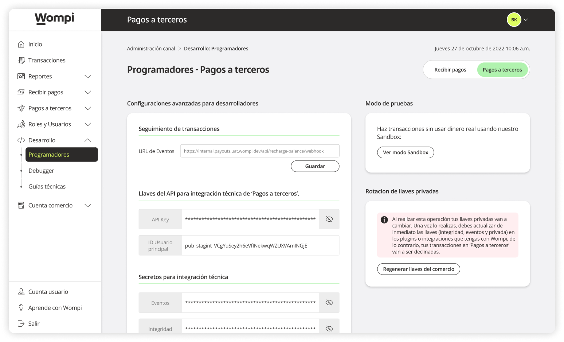Open the Debugger page
Image resolution: width=564 pixels, height=342 pixels.
click(41, 170)
